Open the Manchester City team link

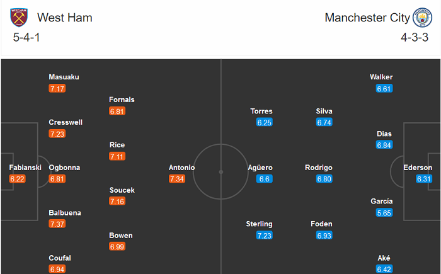(367, 18)
